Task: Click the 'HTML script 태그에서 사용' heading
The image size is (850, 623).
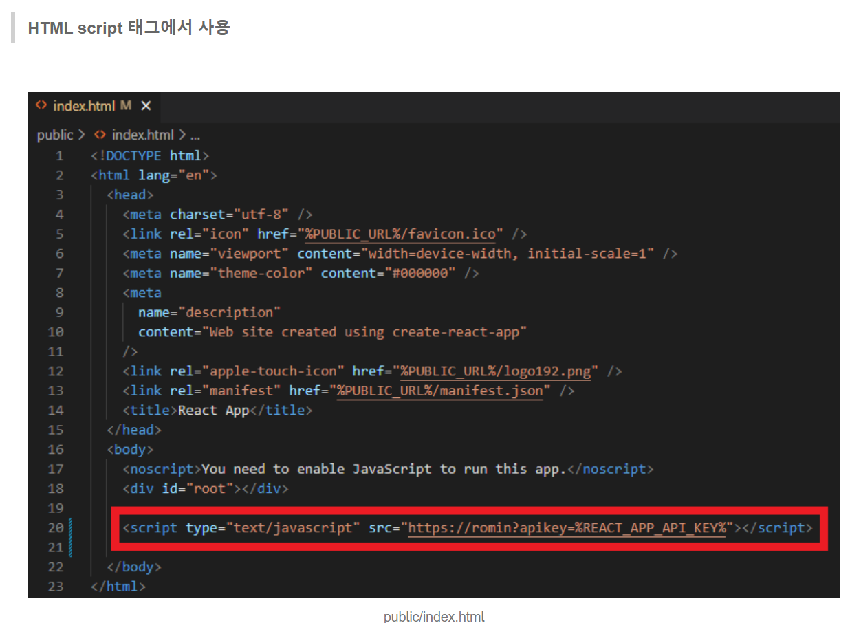Action: pyautogui.click(x=129, y=28)
